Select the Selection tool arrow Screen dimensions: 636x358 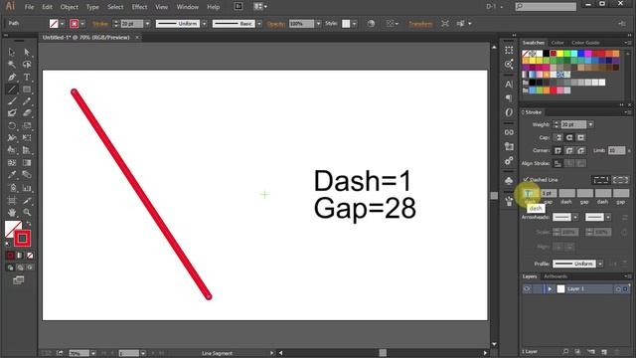click(x=12, y=52)
